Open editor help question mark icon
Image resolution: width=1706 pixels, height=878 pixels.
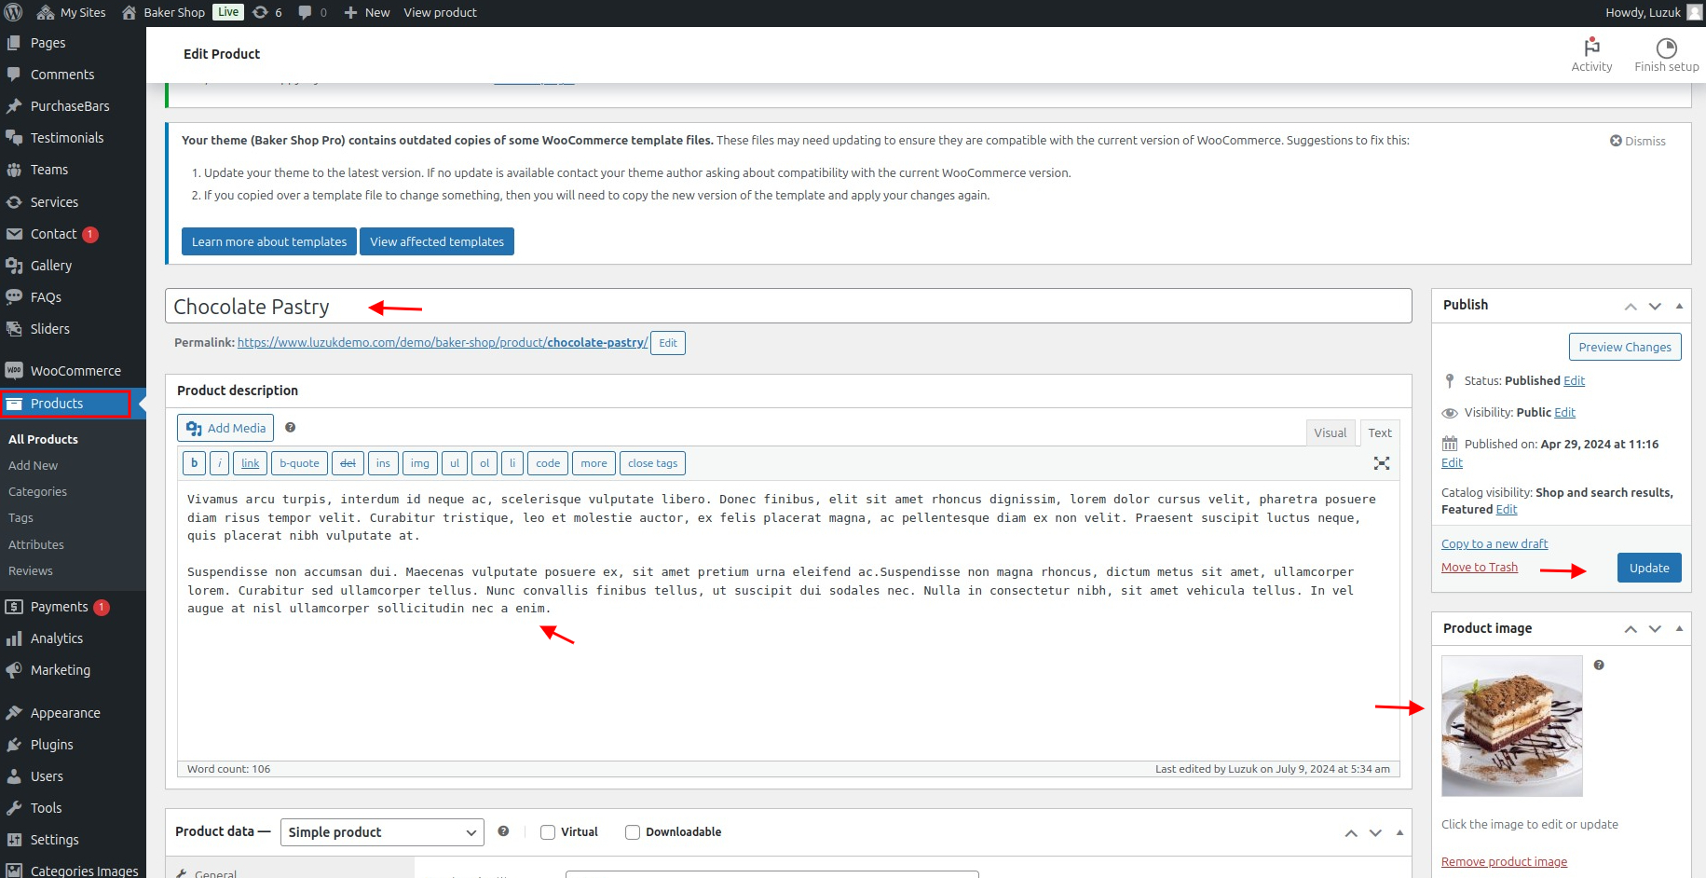290,428
